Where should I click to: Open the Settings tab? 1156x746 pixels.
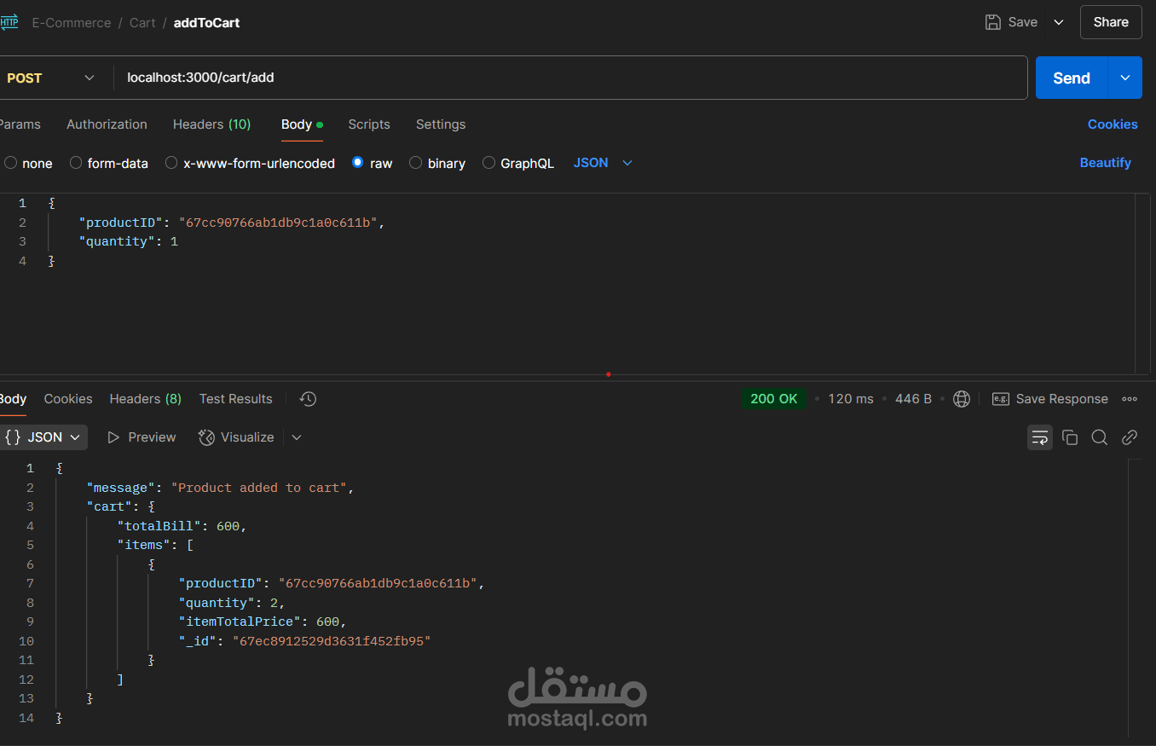441,124
